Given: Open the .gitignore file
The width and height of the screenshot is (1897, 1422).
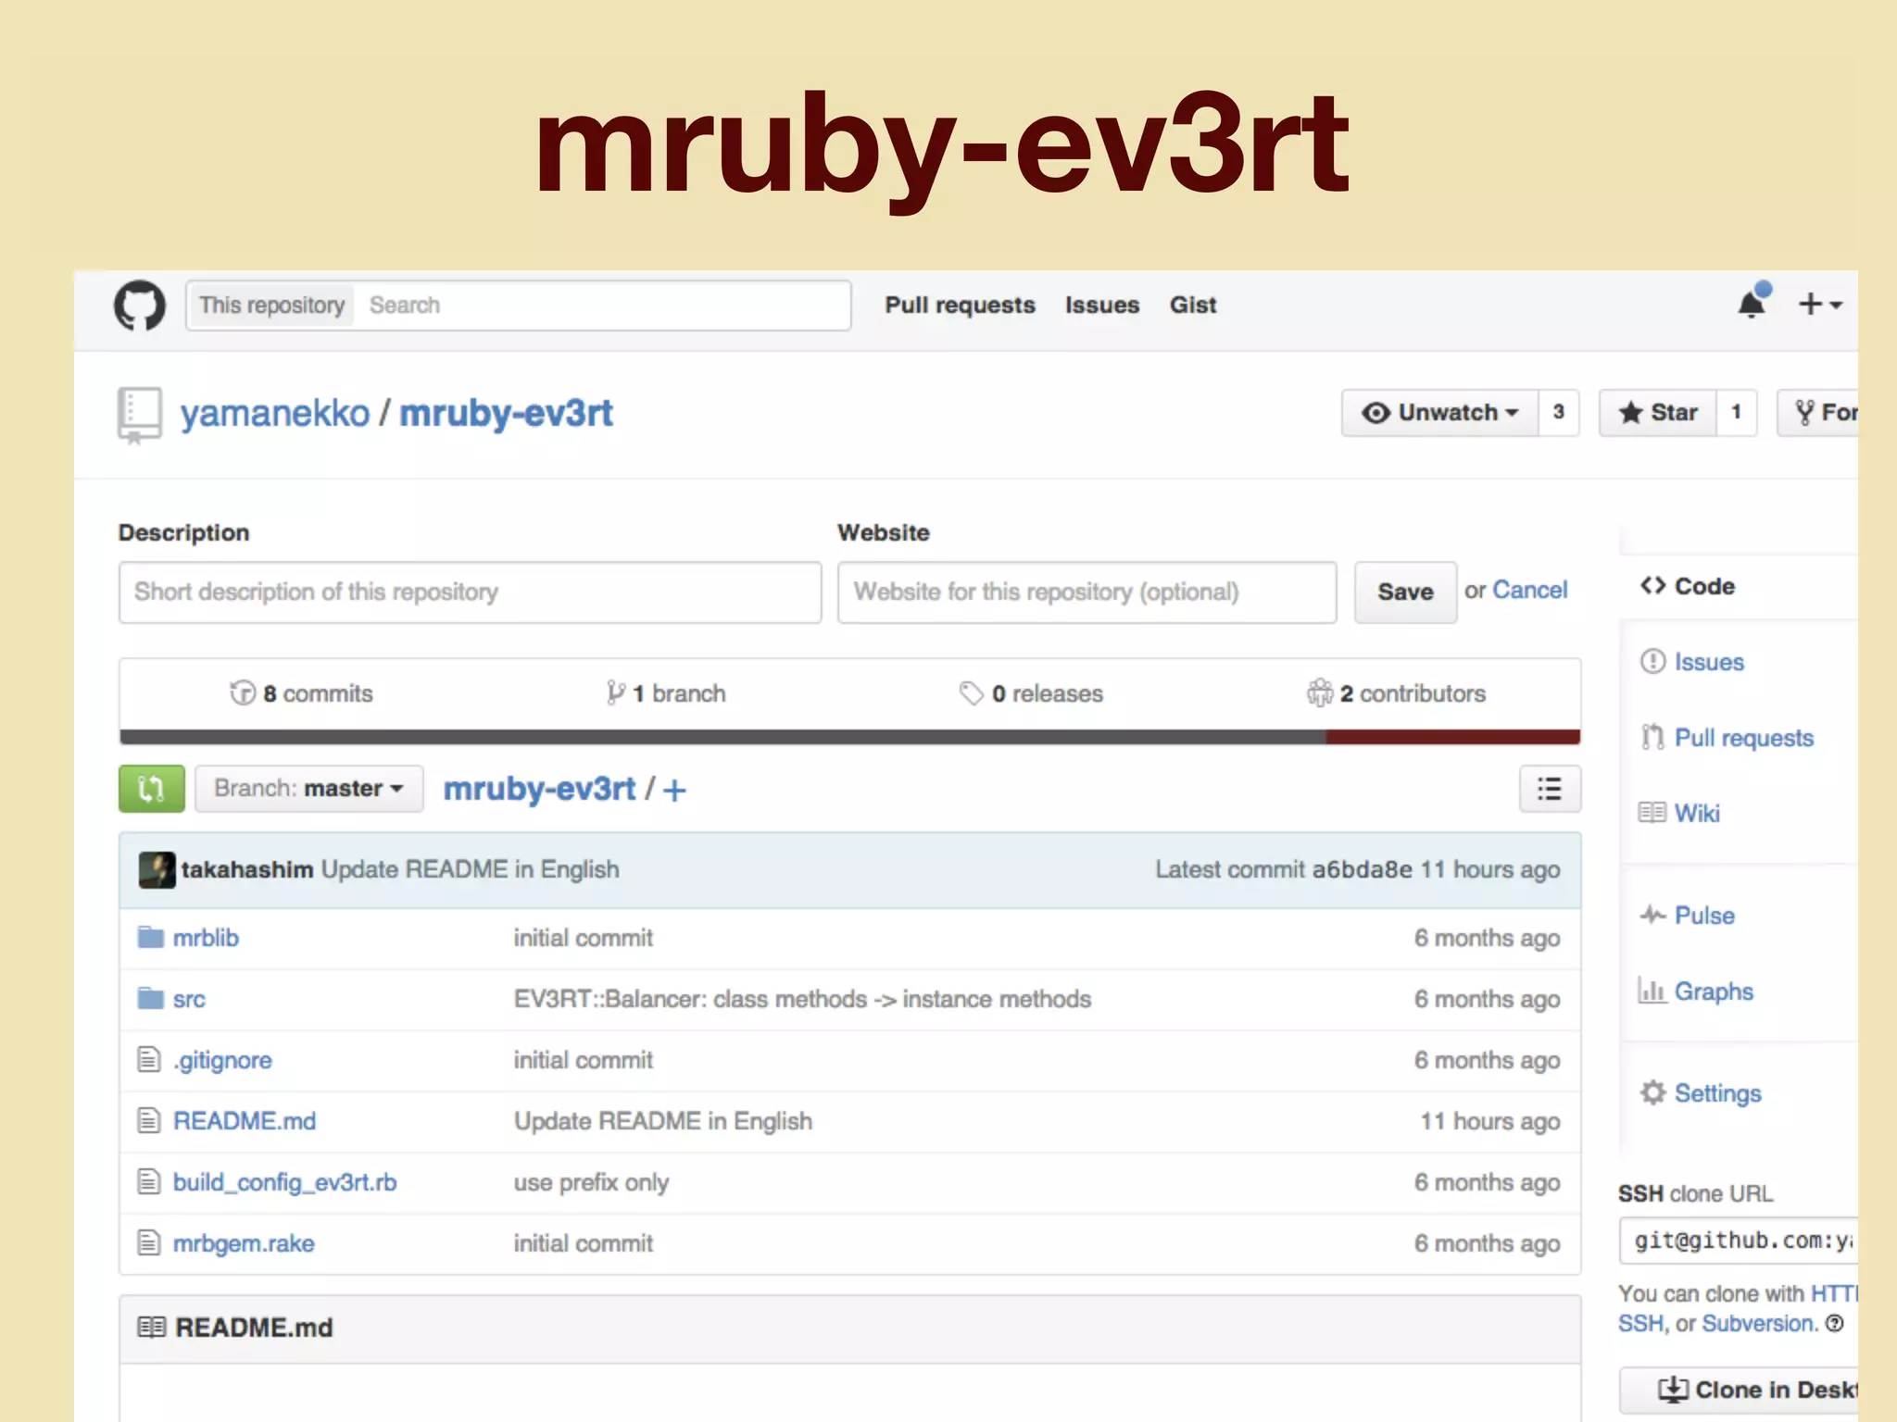Looking at the screenshot, I should point(222,1060).
